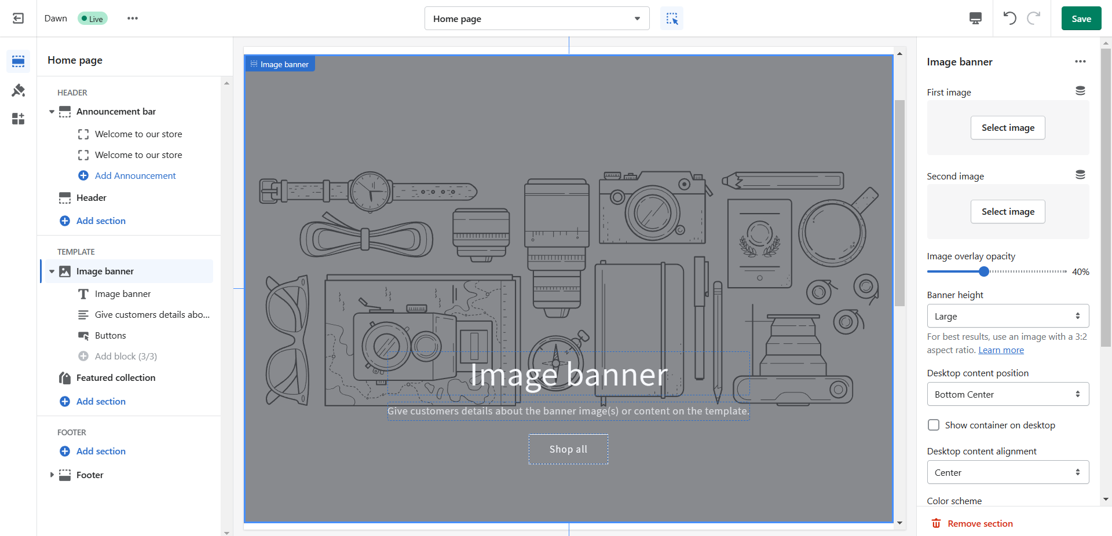Screen dimensions: 1112x536
Task: Click the preview vertical scrollbar
Action: [899, 203]
